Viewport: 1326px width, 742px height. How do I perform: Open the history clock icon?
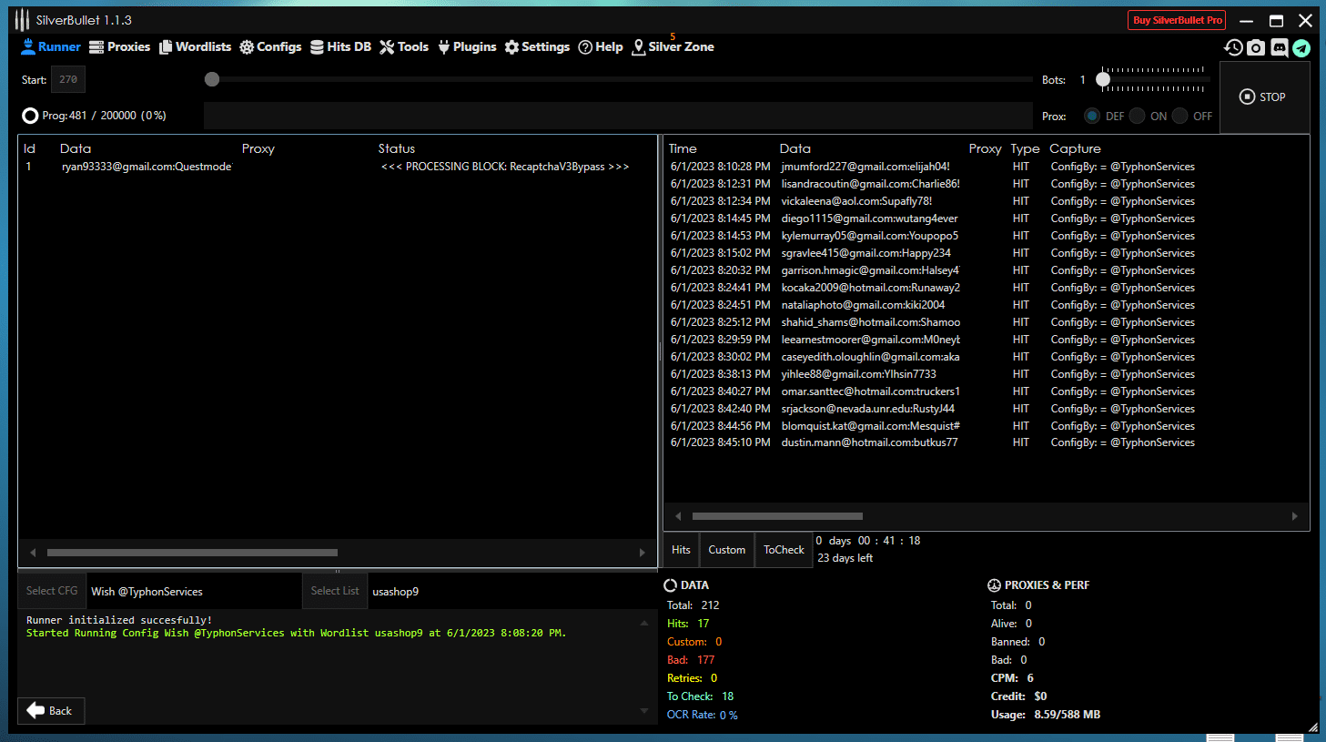click(1233, 48)
